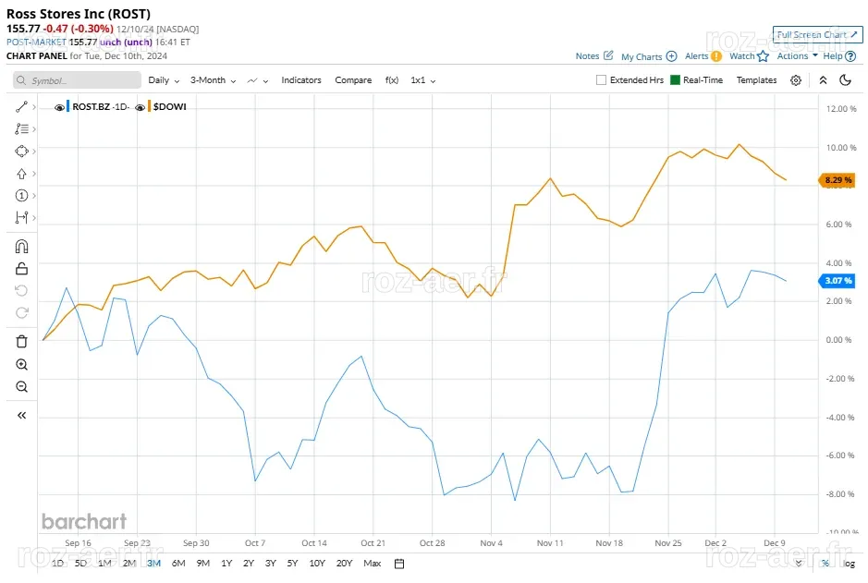The height and width of the screenshot is (583, 868).
Task: Expand trend line tool options arrow
Action: [34, 107]
